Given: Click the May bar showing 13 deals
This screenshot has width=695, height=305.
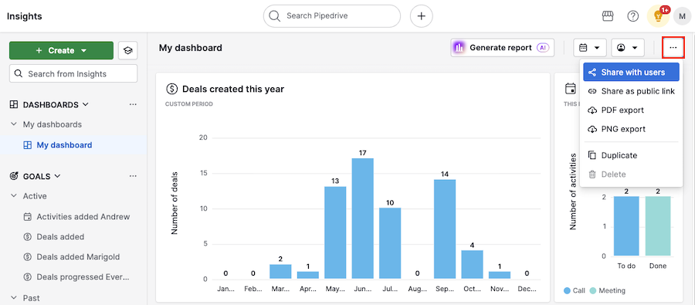Looking at the screenshot, I should (335, 232).
